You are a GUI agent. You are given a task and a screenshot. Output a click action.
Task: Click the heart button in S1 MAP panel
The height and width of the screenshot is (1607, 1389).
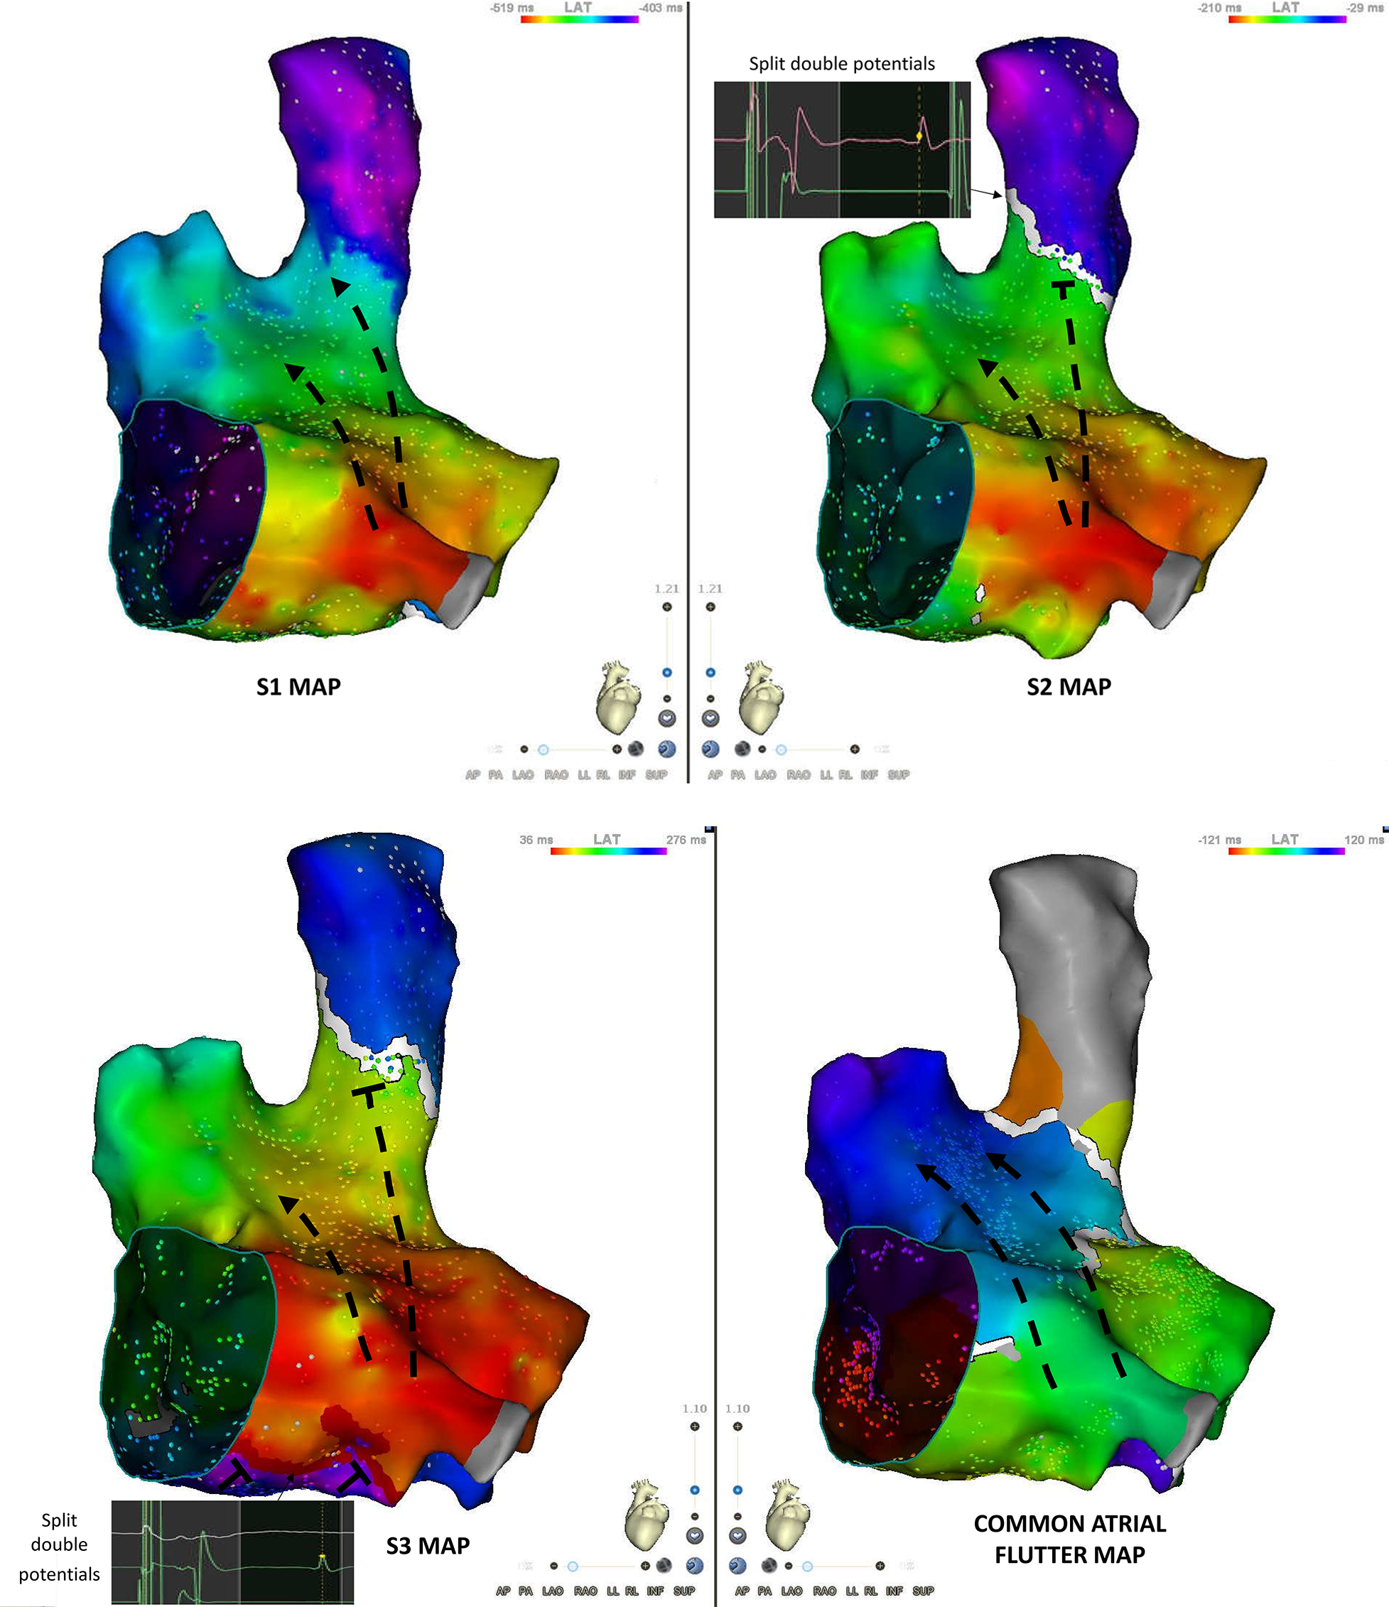[x=667, y=718]
